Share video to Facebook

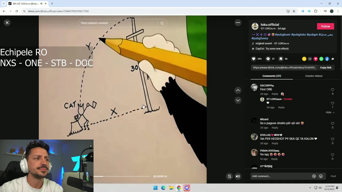(327, 59)
